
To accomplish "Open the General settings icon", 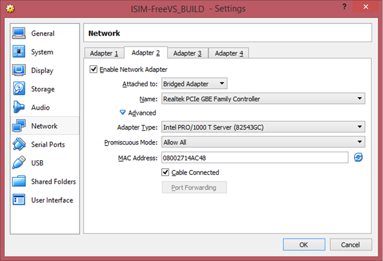I will point(19,33).
